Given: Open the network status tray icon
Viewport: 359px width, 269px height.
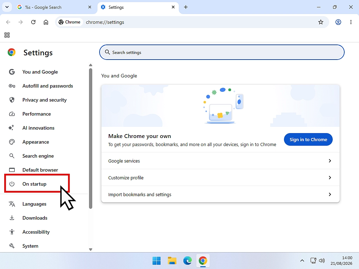Looking at the screenshot, I should (313, 261).
